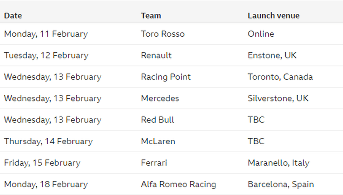Click the Launch venue column header

(x=274, y=15)
